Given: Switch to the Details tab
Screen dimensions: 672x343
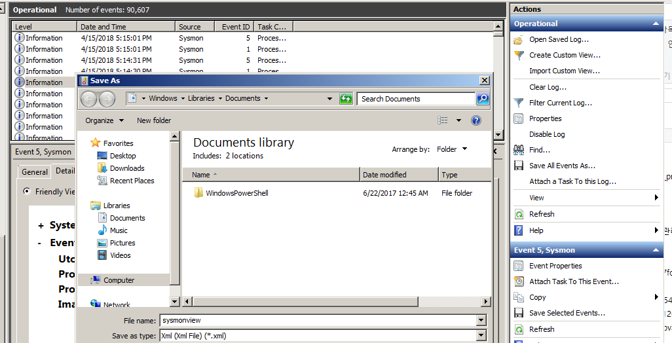Looking at the screenshot, I should click(65, 171).
